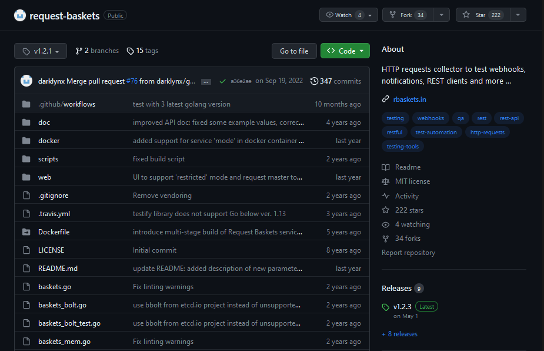The image size is (544, 351).
Task: Click the folder icon beside scripts
Action: point(26,159)
